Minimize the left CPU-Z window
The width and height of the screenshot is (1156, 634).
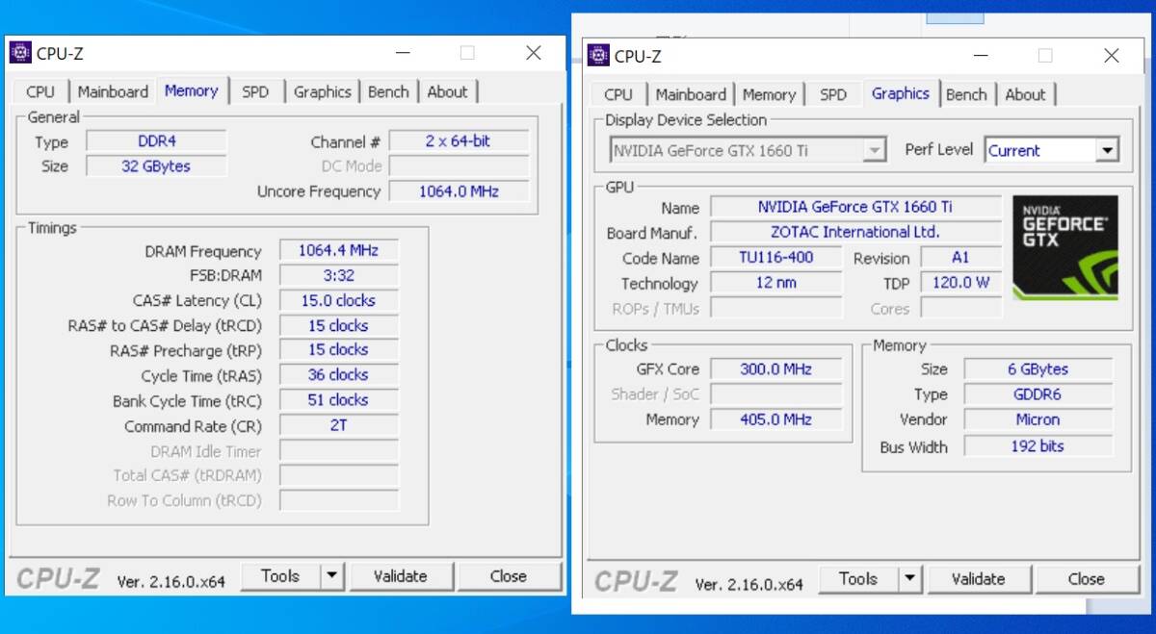click(403, 53)
